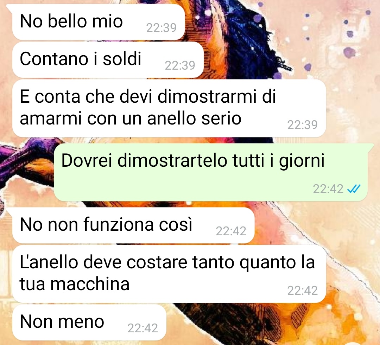Click the 22:42 timestamp on the 'tua macchina' message
The width and height of the screenshot is (380, 345).
pyautogui.click(x=303, y=290)
